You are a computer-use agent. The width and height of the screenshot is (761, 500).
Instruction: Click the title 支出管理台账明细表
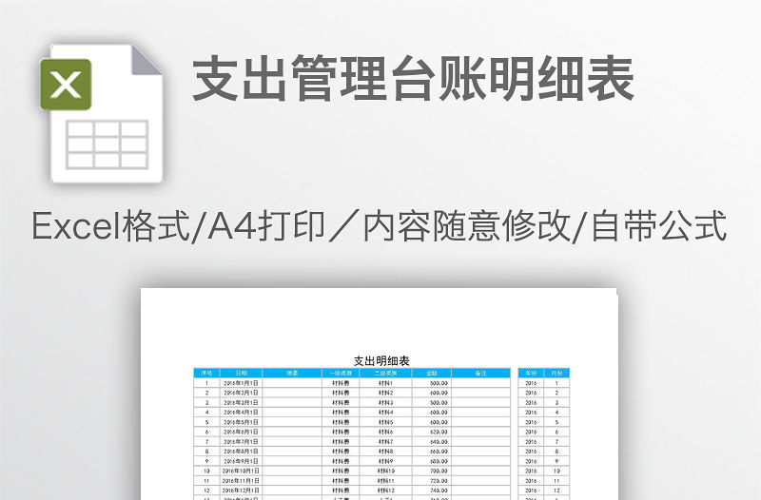(x=414, y=79)
